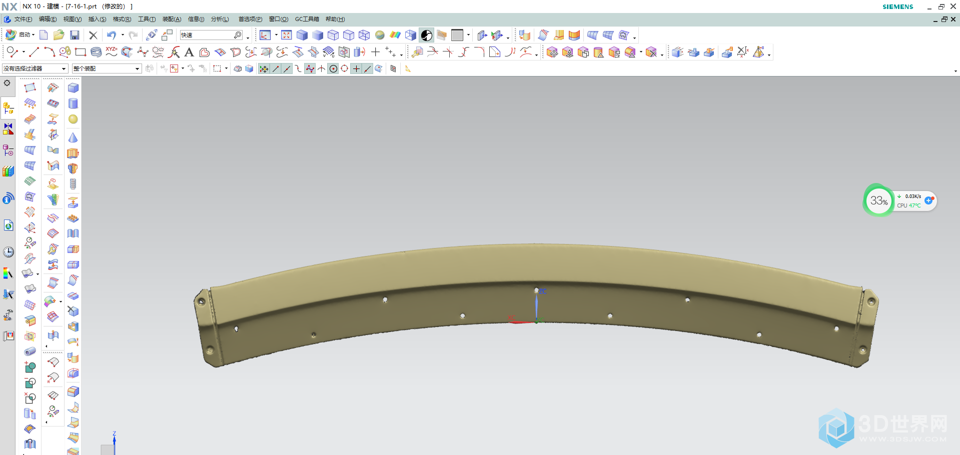Click the Four Point Surface icon
The width and height of the screenshot is (960, 455).
point(30,87)
